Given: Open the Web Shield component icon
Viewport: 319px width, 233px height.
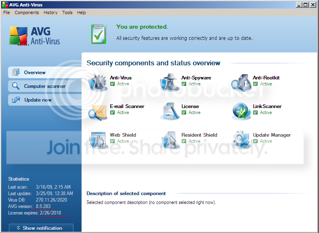Looking at the screenshot, I should click(98, 140).
